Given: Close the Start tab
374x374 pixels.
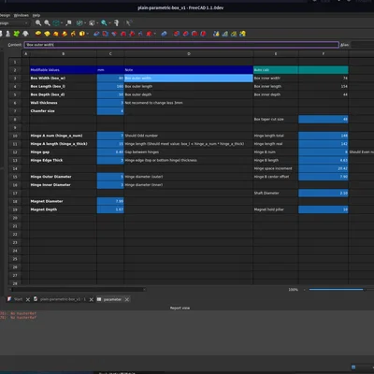Looking at the screenshot, I should [x=28, y=299].
